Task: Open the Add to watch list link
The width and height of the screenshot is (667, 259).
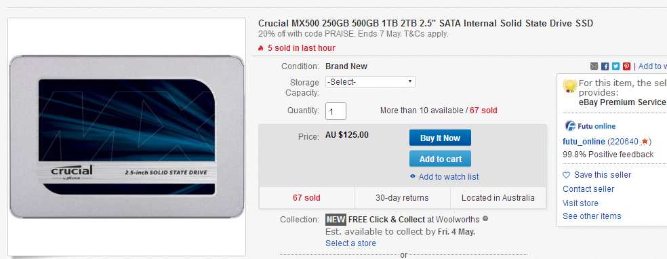Action: pyautogui.click(x=449, y=177)
